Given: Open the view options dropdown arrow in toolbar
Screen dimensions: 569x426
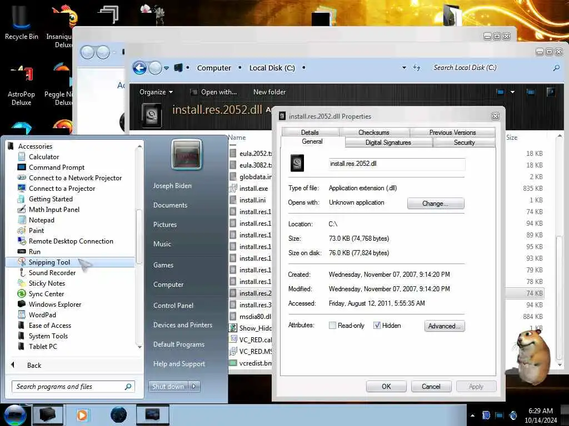Looking at the screenshot, I should (x=512, y=92).
